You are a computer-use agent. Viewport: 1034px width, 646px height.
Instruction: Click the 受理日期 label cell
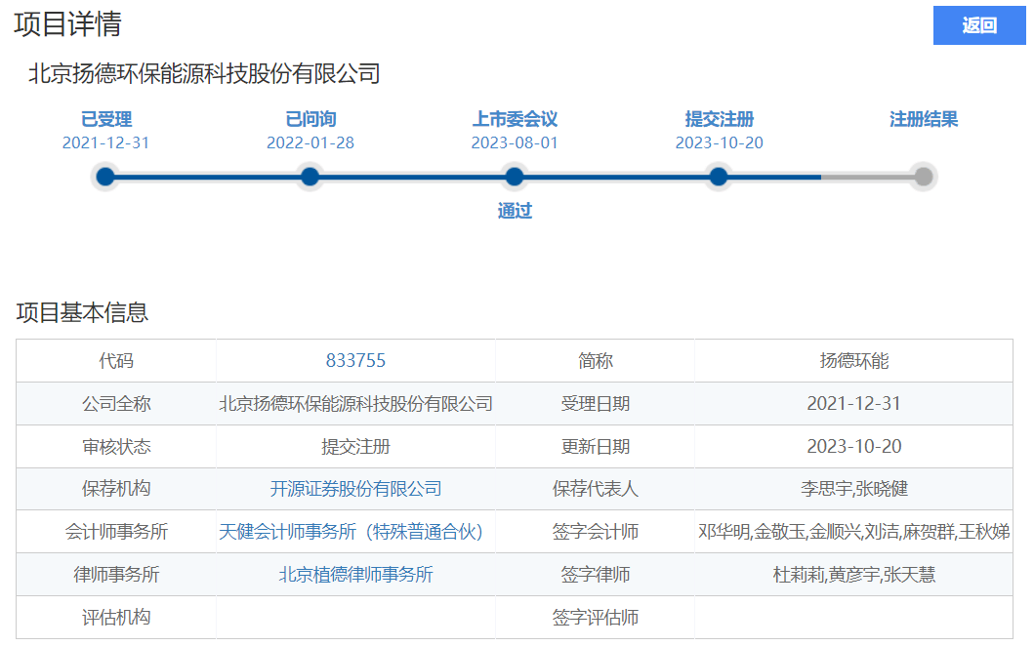coord(595,403)
